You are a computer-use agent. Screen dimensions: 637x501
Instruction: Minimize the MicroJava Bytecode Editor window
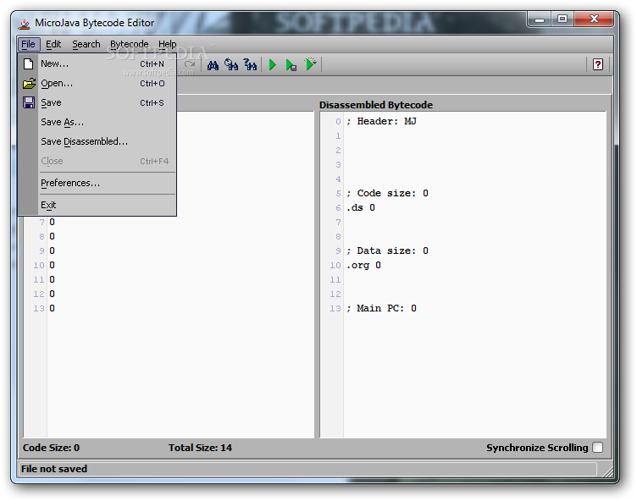click(539, 19)
